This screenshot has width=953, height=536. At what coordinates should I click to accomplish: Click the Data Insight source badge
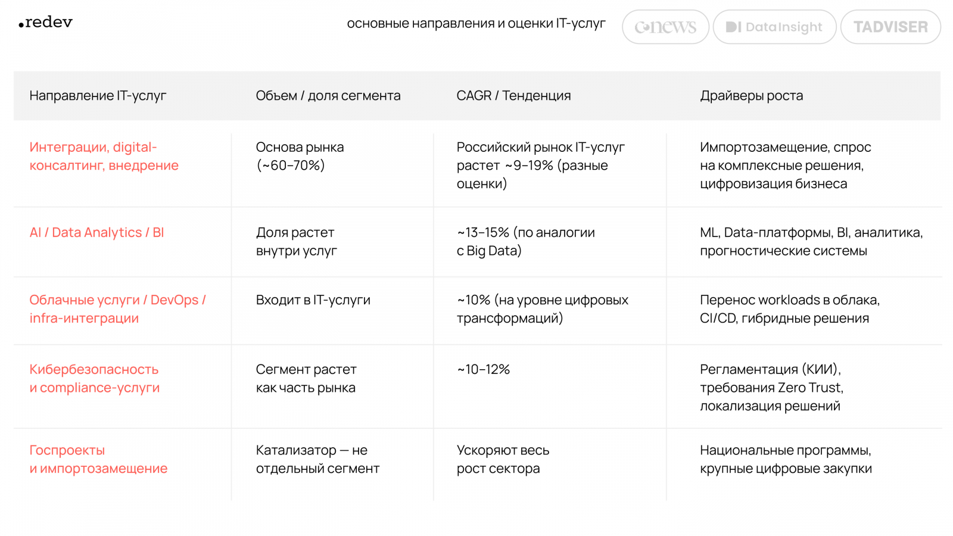click(x=774, y=27)
